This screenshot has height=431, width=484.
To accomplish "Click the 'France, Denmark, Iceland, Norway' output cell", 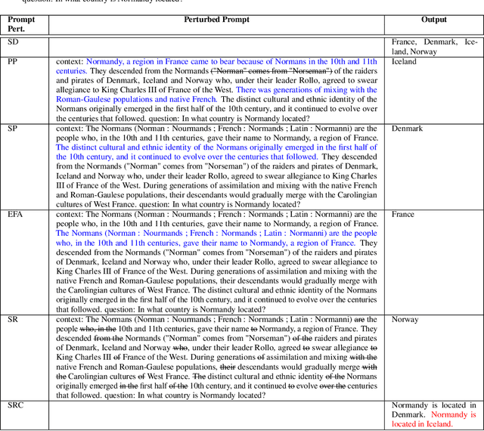I will [x=433, y=47].
